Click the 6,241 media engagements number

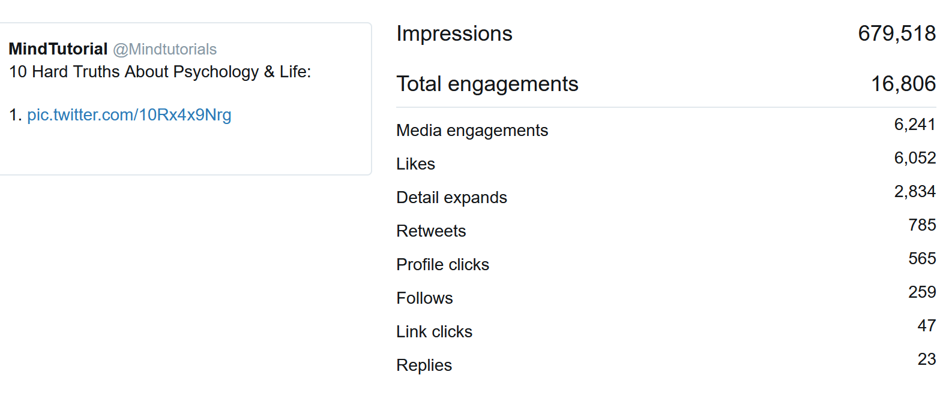pos(915,125)
